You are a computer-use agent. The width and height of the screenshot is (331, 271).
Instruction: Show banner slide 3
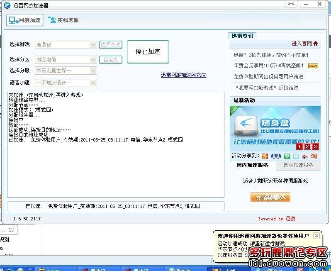click(x=315, y=146)
